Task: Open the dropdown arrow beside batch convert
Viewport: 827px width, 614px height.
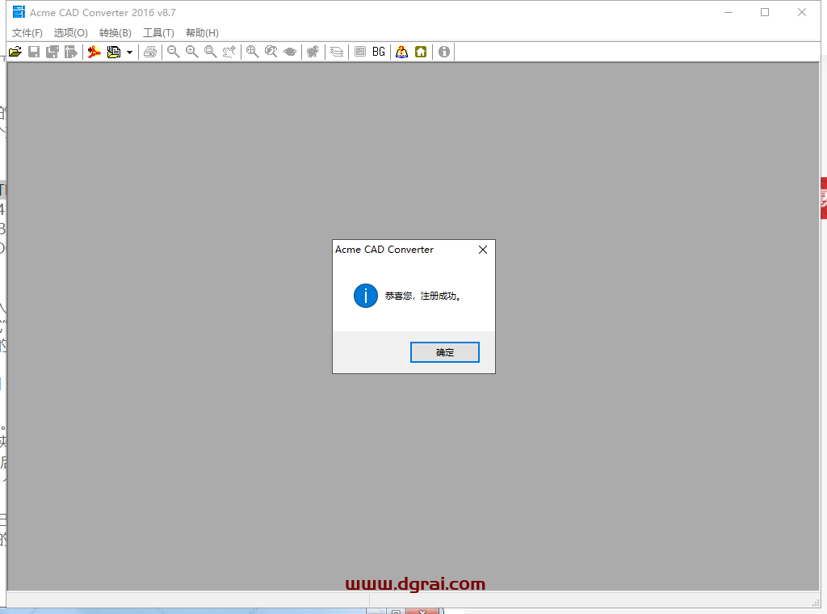Action: pyautogui.click(x=129, y=53)
